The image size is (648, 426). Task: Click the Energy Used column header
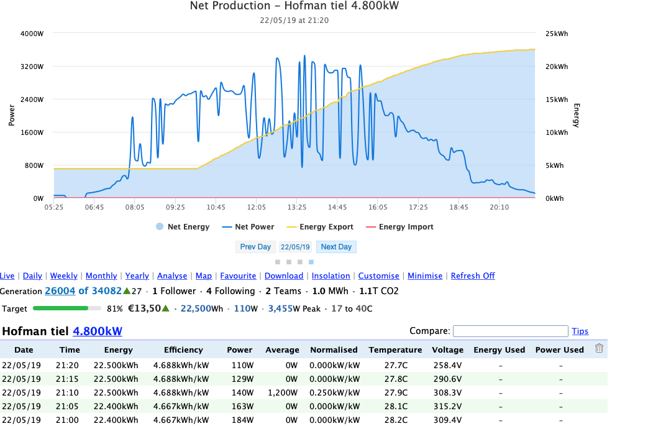pyautogui.click(x=500, y=350)
